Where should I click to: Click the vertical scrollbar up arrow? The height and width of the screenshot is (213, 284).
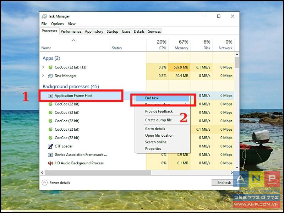(237, 54)
